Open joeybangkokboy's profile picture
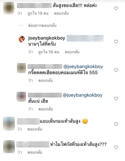Viewport: 125px width, 161px height. [21, 39]
